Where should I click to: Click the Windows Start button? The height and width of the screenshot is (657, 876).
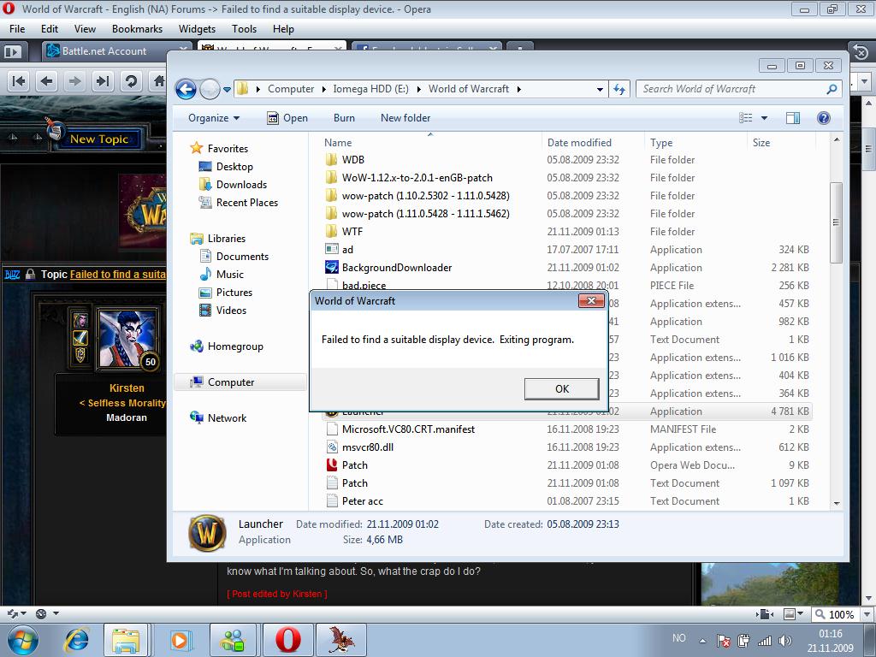pos(22,640)
